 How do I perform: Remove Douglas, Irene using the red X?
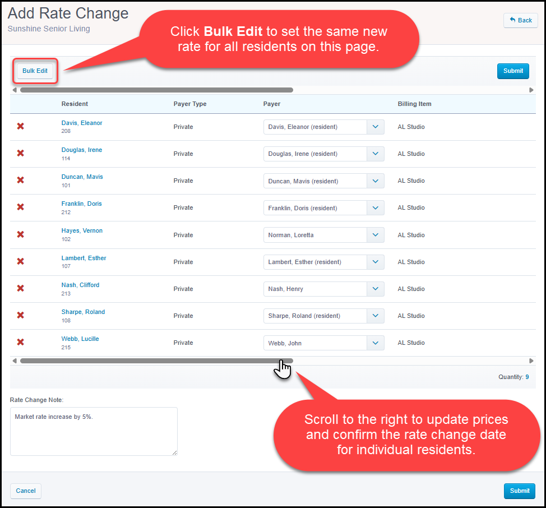20,153
